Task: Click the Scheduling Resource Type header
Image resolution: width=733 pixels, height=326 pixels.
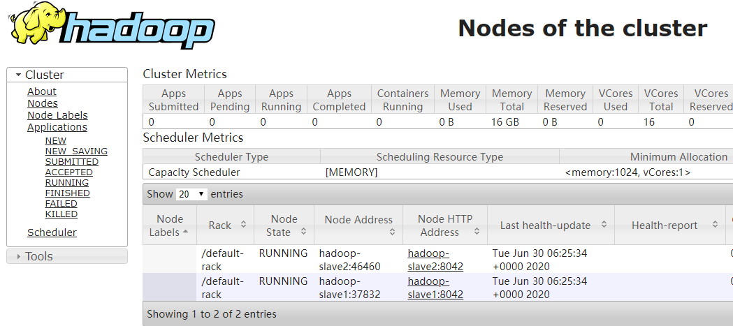Action: click(x=440, y=157)
